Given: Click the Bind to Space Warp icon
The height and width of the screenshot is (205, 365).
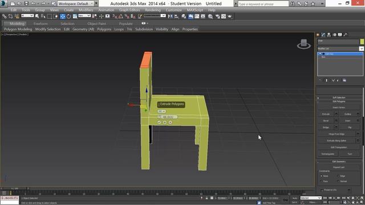Looking at the screenshot, I should coord(17,17).
